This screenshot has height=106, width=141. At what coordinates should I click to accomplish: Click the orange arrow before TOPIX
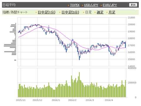[x=68, y=5]
